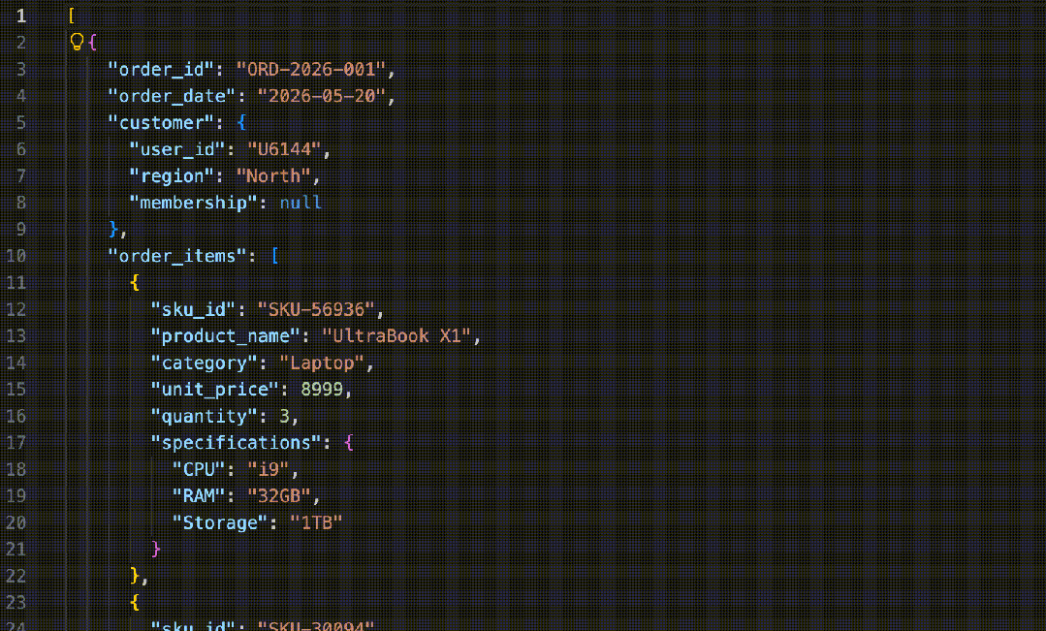1046x631 pixels.
Task: Click the "membership" key
Action: pyautogui.click(x=193, y=203)
